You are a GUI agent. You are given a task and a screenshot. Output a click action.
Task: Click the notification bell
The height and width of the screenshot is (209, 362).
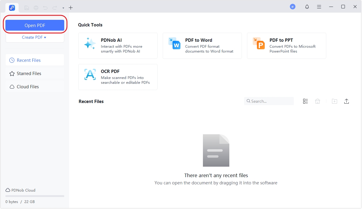pyautogui.click(x=307, y=6)
